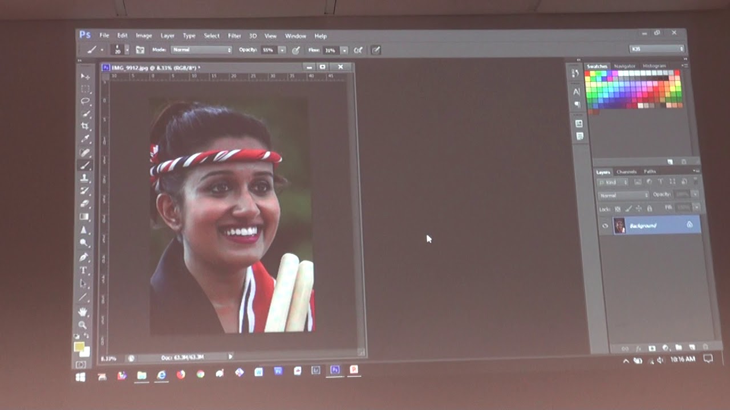The width and height of the screenshot is (730, 410).
Task: Open Google Chrome from taskbar
Action: (200, 374)
